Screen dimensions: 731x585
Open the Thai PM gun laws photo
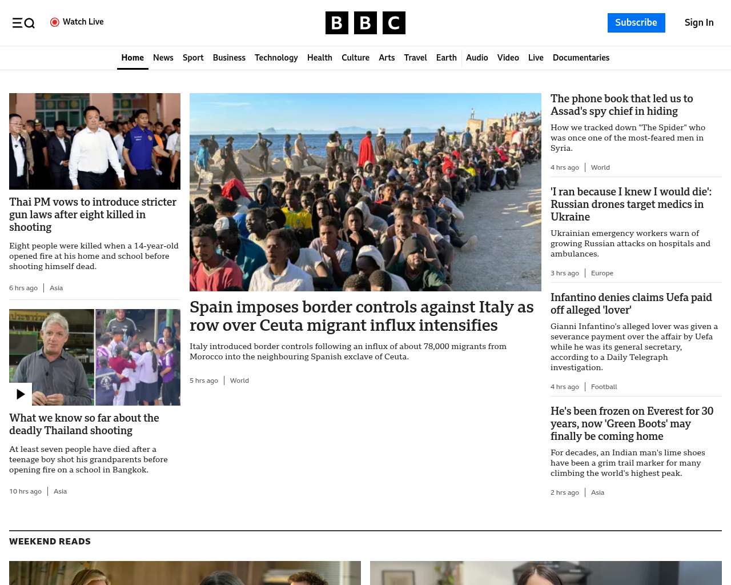(x=95, y=141)
